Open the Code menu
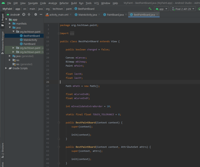Image resolution: width=200 pixels, height=167 pixels. (x=43, y=3)
